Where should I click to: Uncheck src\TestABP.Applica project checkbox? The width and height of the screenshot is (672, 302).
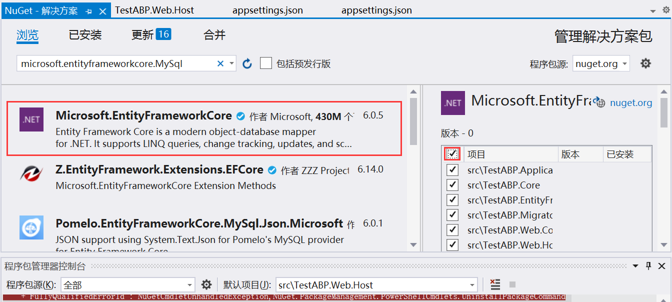click(x=452, y=170)
